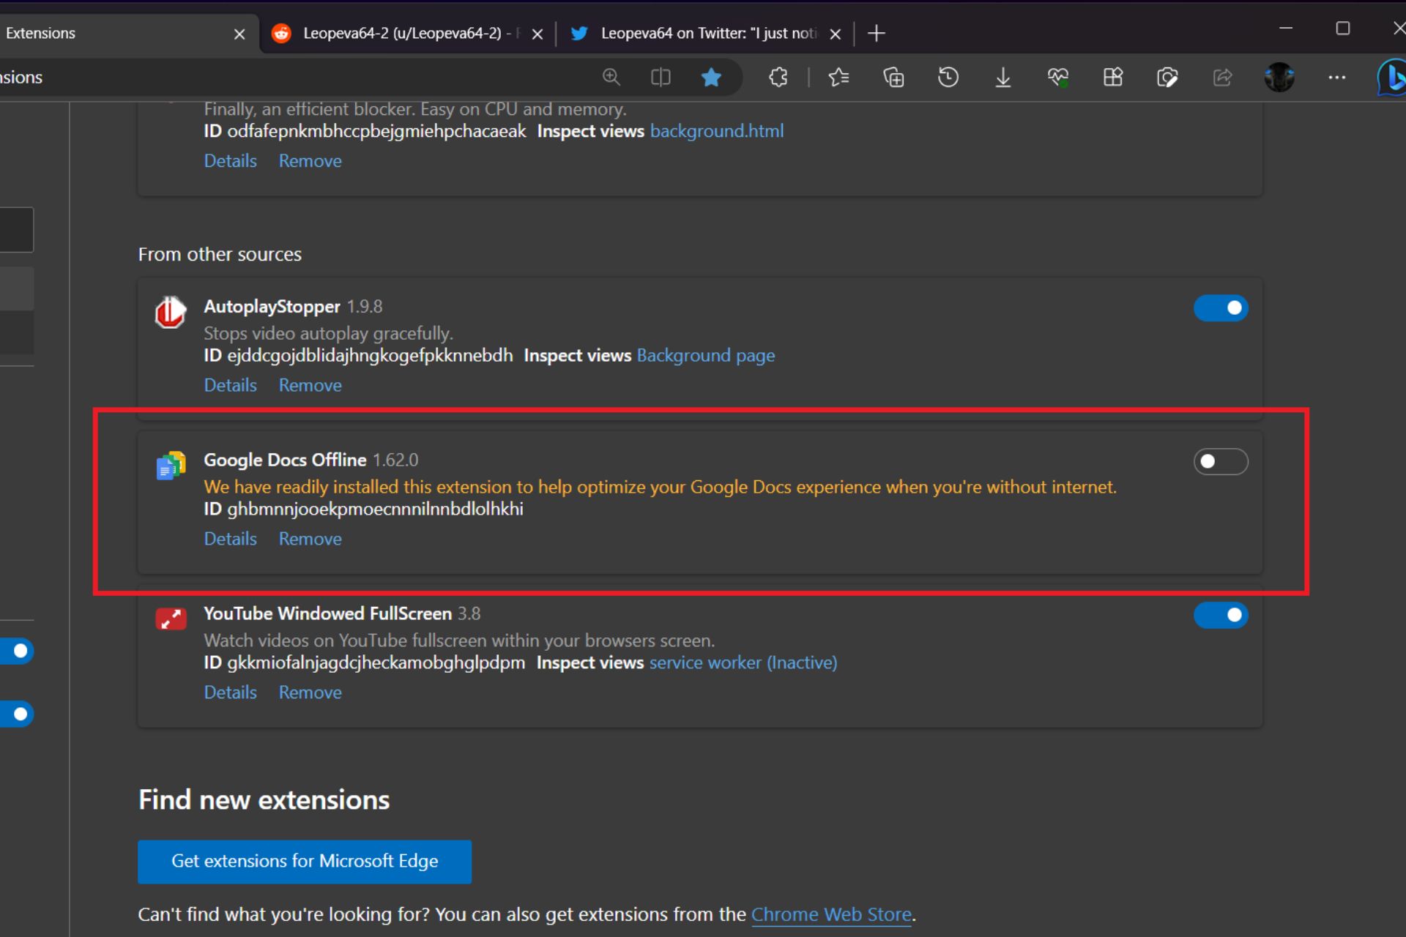Screen dimensions: 1406x937
Task: Click the YouTube Windowed FullScreen ID string
Action: pos(376,663)
